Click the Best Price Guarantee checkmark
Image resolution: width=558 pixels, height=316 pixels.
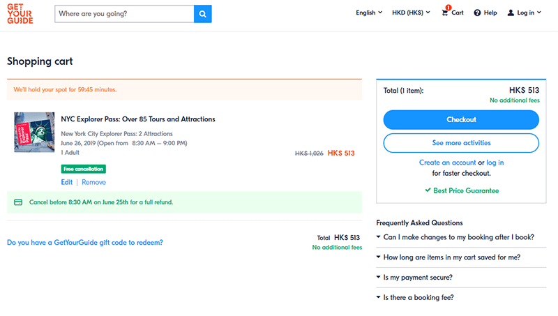coord(428,190)
